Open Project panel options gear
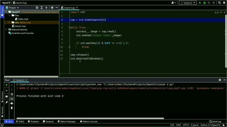This screenshot has width=227, height=127. [x=52, y=8]
